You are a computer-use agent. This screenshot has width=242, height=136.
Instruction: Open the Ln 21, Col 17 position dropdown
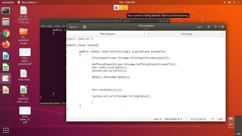(x=202, y=119)
